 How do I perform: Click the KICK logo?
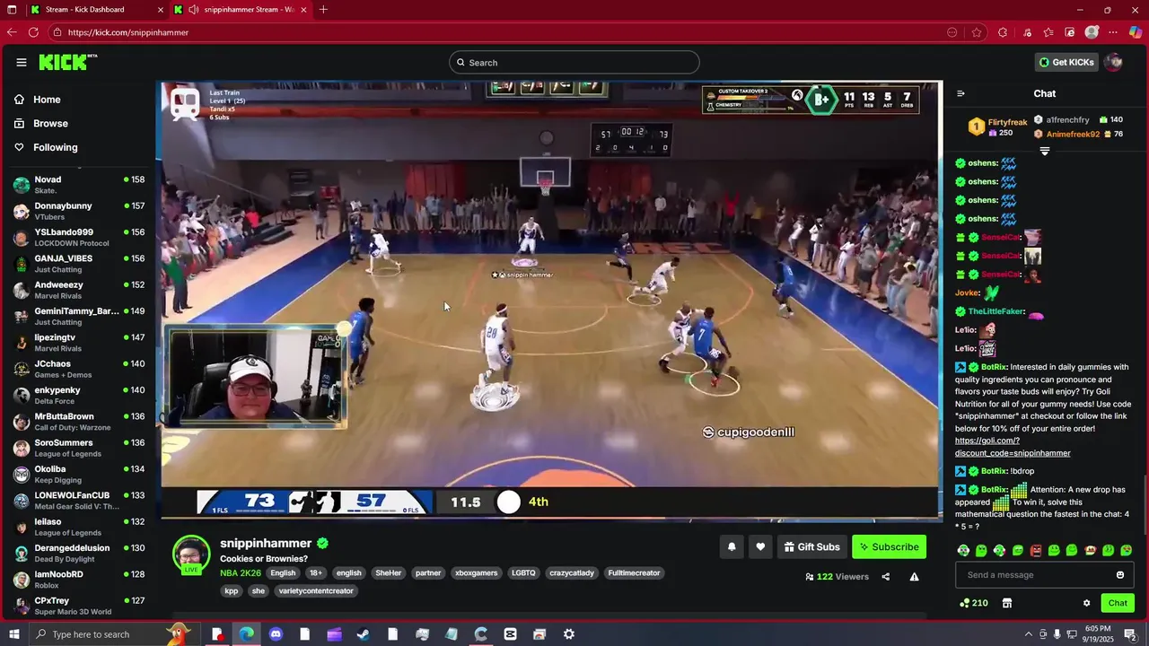pos(67,62)
